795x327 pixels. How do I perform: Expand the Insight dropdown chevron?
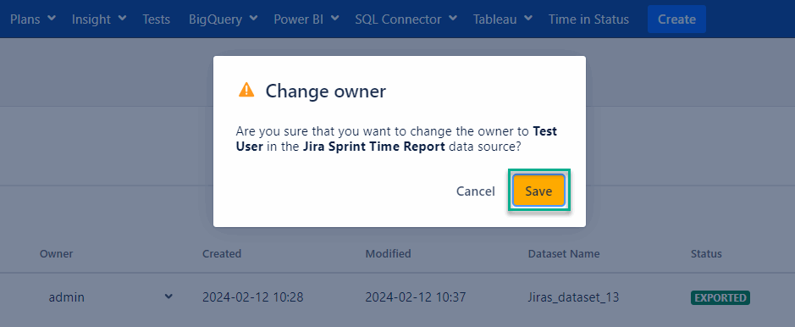click(122, 19)
